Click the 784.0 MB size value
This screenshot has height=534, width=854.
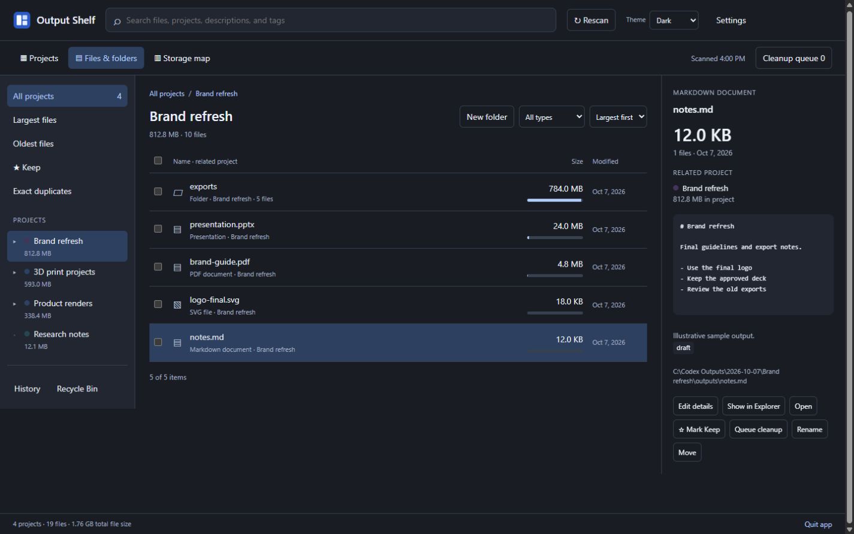(x=566, y=189)
